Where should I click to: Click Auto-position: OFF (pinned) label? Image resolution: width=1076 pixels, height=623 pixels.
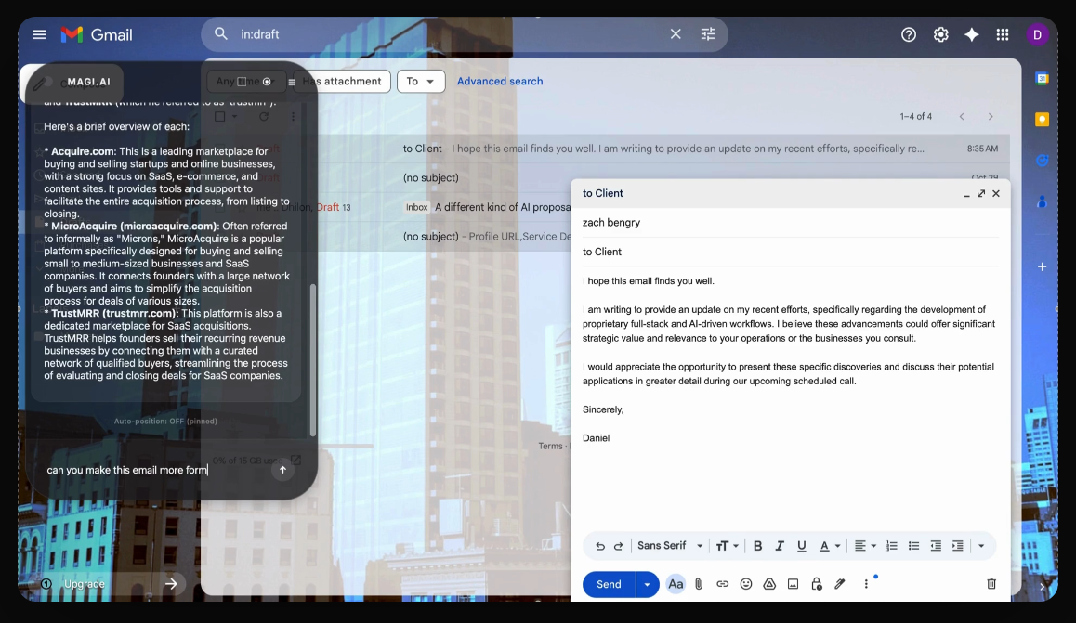165,421
